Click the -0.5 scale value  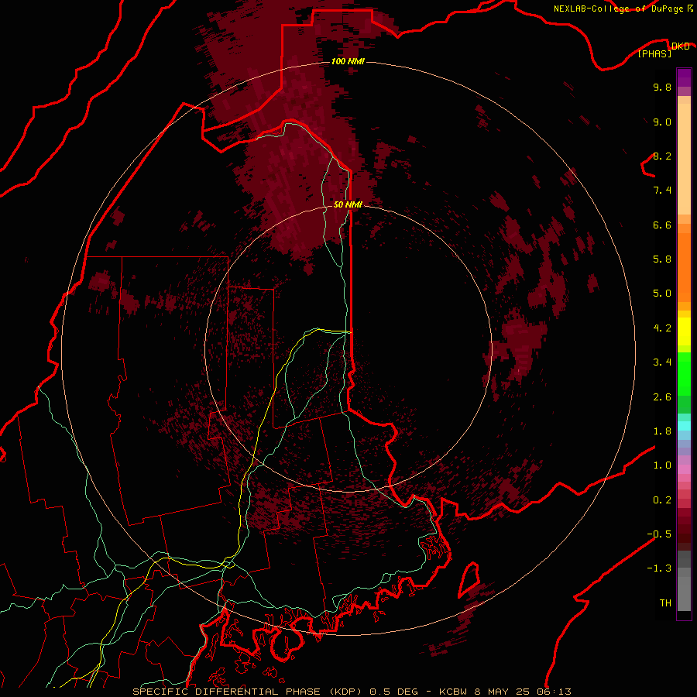[659, 534]
